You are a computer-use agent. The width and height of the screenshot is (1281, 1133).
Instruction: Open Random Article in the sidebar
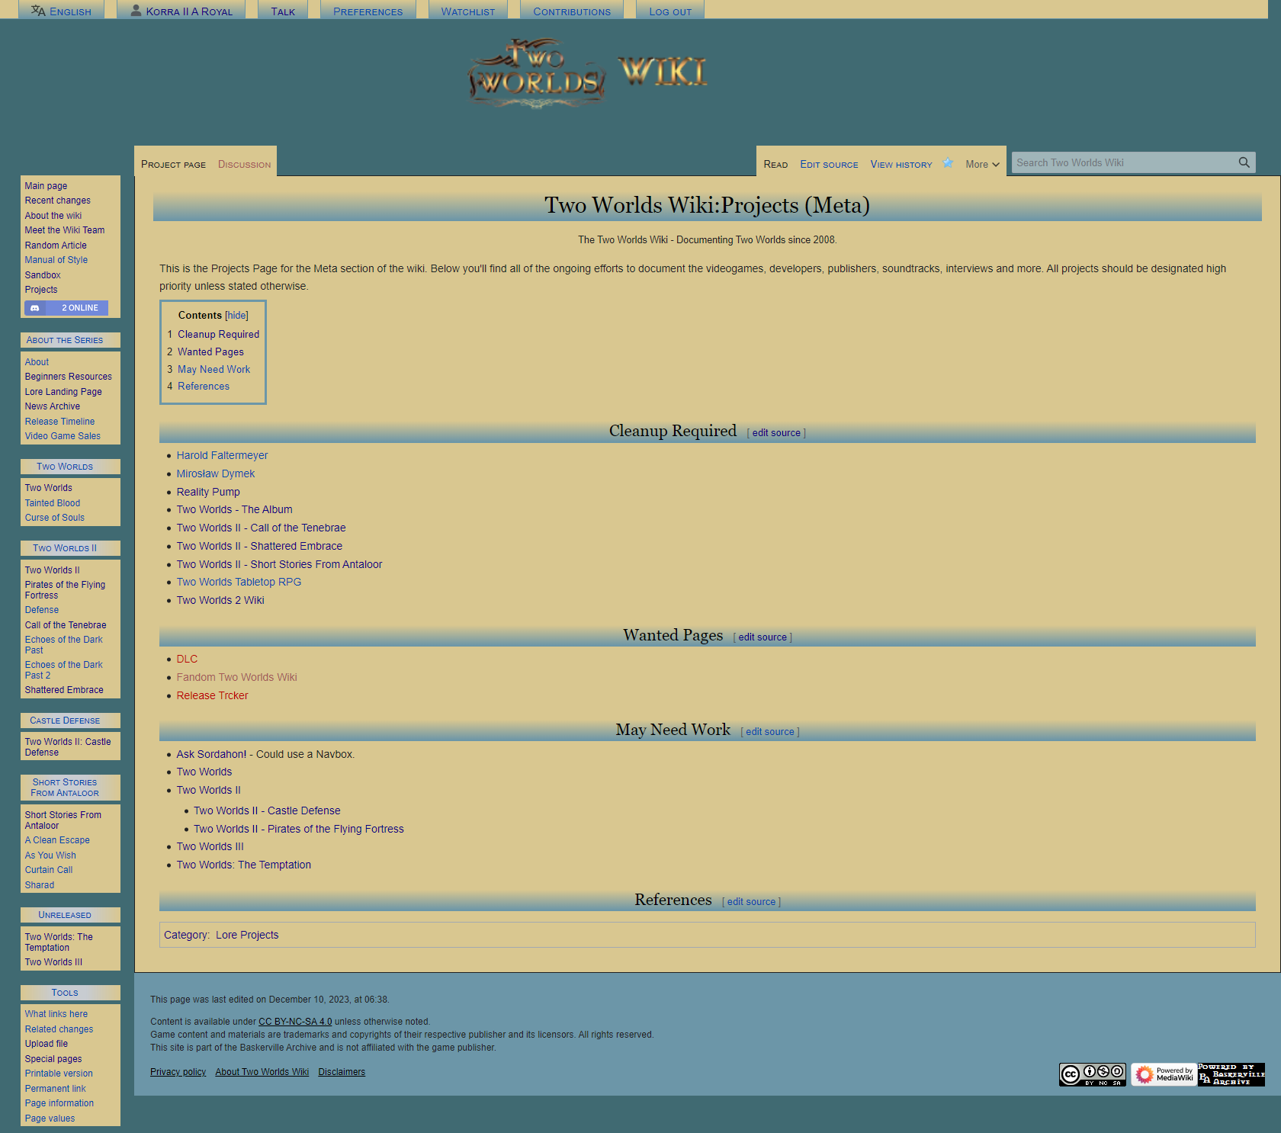56,246
